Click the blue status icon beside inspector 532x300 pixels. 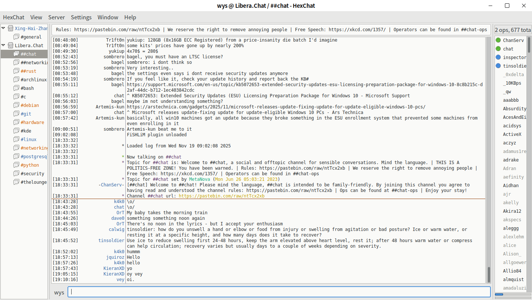(x=498, y=57)
